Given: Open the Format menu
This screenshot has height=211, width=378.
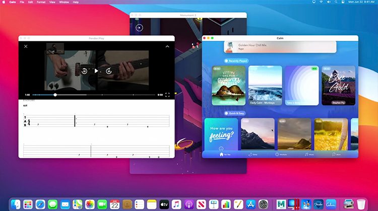Looking at the screenshot, I should (41, 2).
